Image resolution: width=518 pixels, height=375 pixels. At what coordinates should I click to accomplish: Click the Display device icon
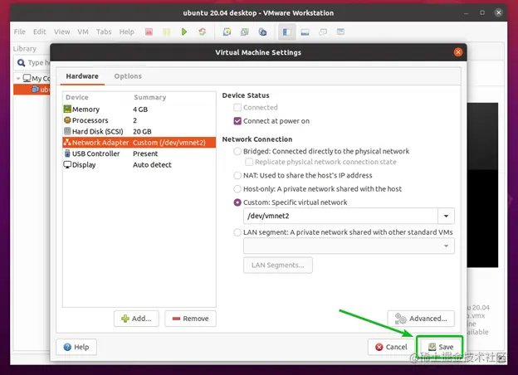click(x=67, y=164)
